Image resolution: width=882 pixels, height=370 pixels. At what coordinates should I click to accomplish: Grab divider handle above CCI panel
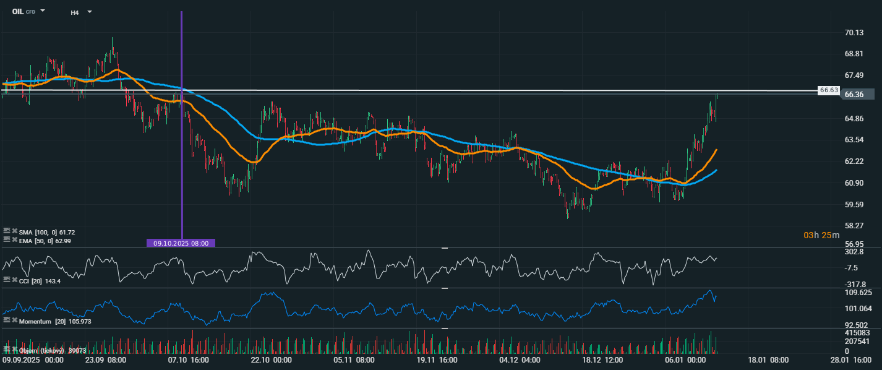tap(443, 247)
